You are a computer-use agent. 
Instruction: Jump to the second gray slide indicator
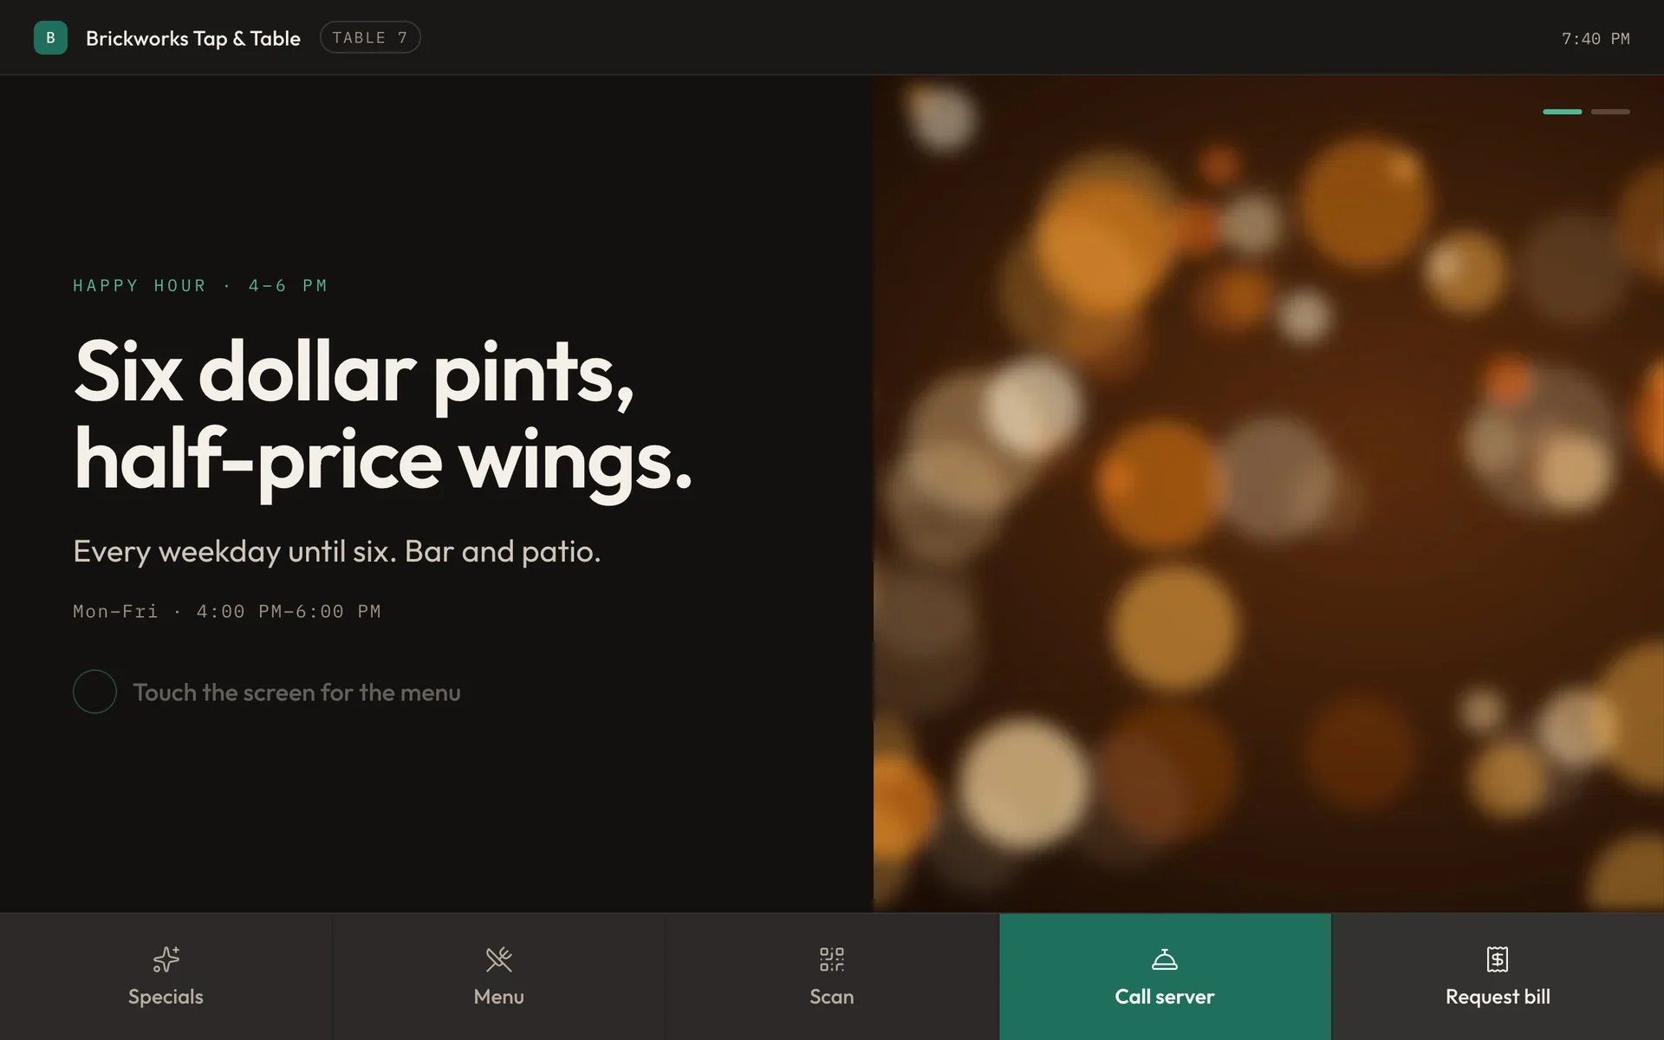pos(1610,112)
